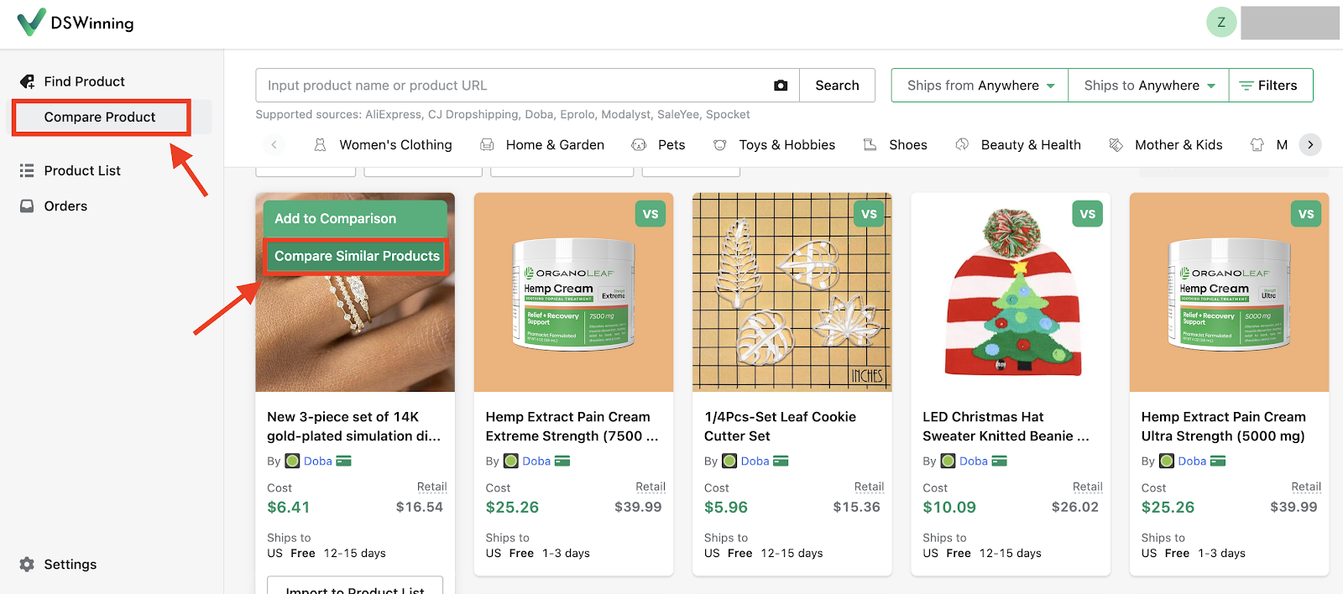Click Doba logo icon on Hemp Extreme Strength card
This screenshot has width=1343, height=594.
pyautogui.click(x=510, y=461)
